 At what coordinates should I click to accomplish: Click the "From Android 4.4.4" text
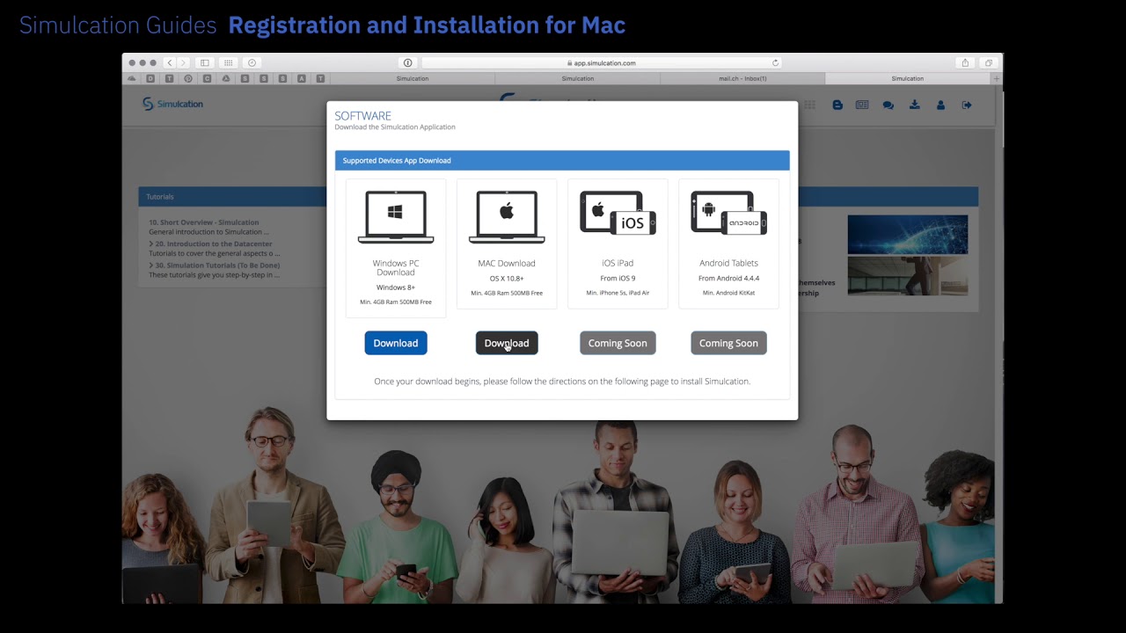[x=728, y=279]
